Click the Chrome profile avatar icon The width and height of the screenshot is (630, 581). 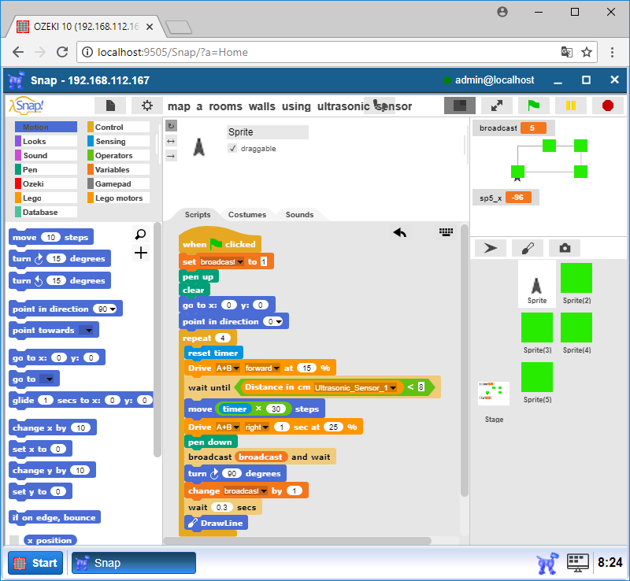click(502, 12)
